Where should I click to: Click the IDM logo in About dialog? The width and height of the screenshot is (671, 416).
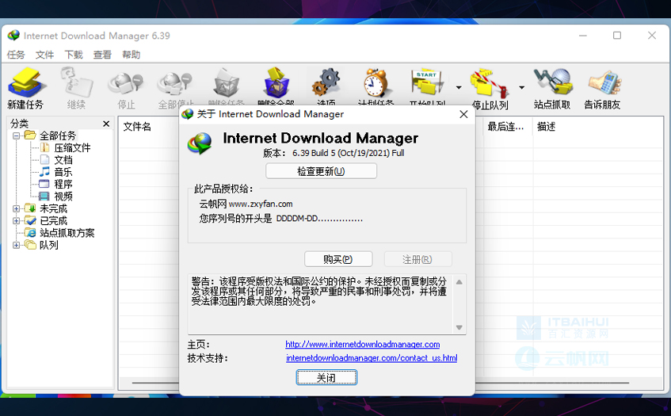click(x=200, y=143)
